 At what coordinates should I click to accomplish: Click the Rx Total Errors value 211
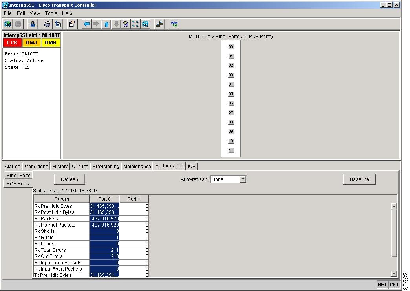point(104,250)
